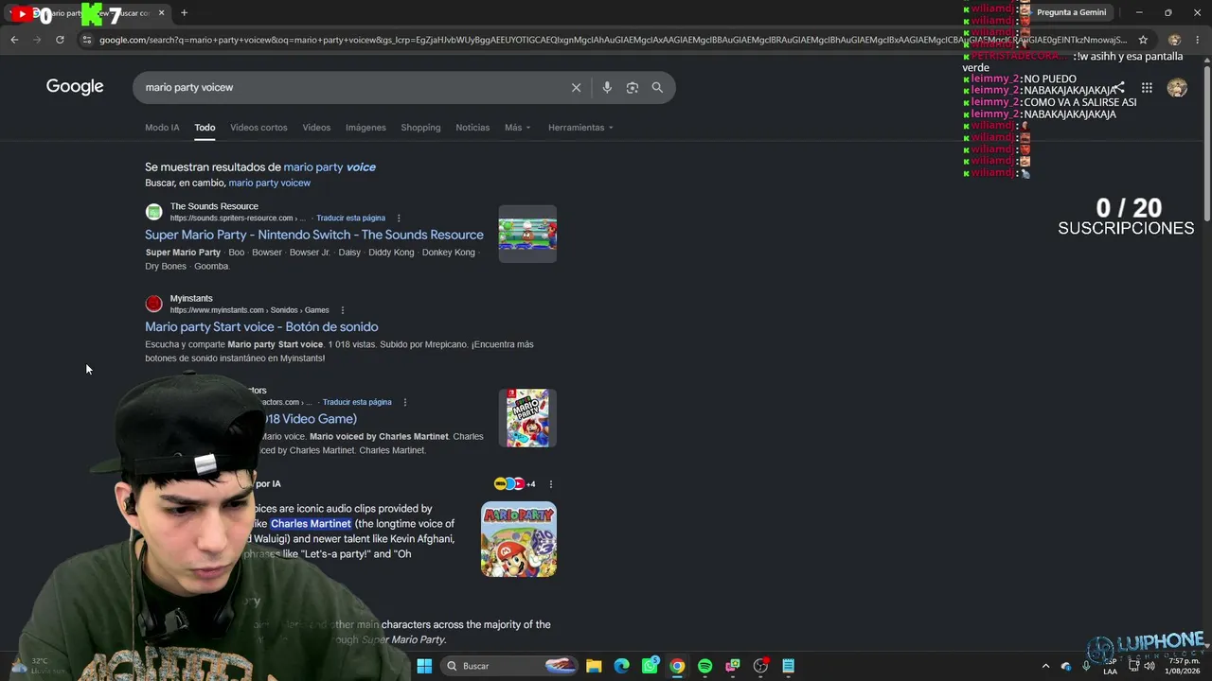The image size is (1212, 681).
Task: Click the Pregunta a Gemini button
Action: tap(1071, 12)
